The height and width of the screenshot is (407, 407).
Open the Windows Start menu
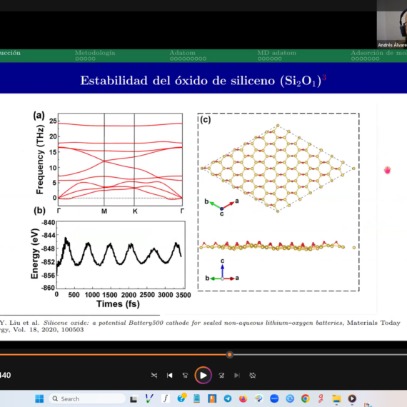coord(39,398)
